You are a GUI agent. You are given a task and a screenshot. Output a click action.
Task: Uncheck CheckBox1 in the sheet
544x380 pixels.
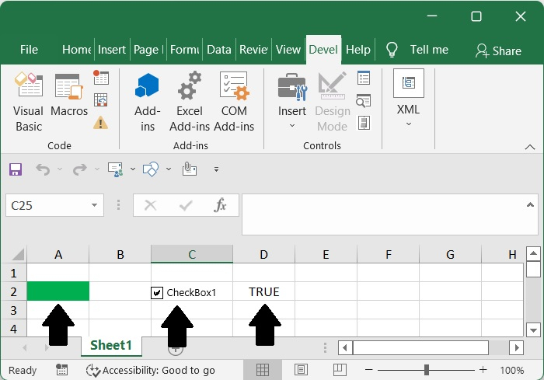157,293
